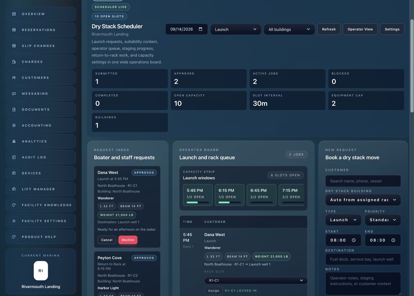Click the Refresh button
The image size is (414, 296).
coord(329,29)
